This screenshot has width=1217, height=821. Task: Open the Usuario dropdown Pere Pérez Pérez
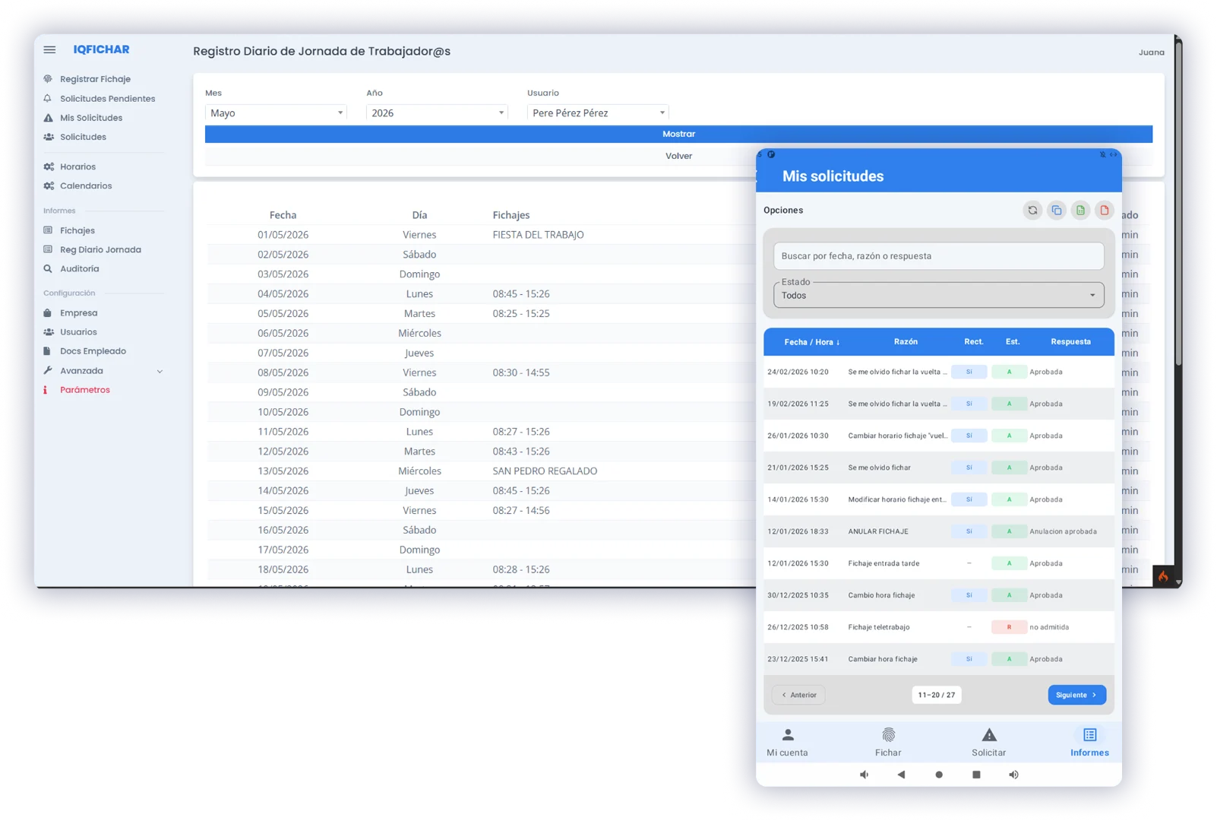click(x=598, y=113)
